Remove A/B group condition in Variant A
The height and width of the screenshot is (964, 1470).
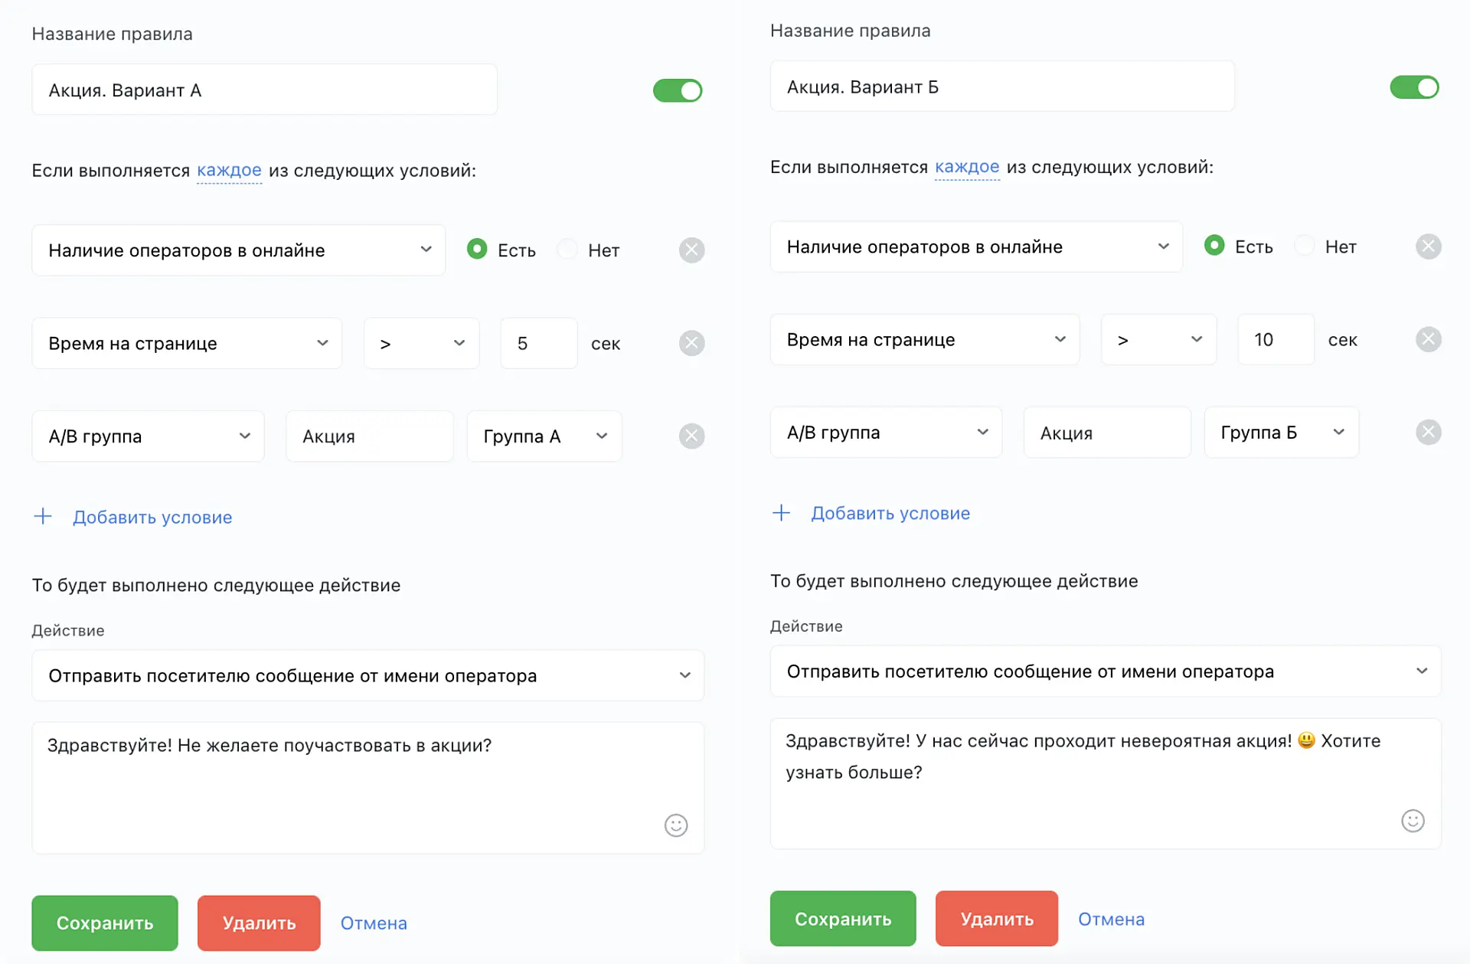(x=691, y=436)
